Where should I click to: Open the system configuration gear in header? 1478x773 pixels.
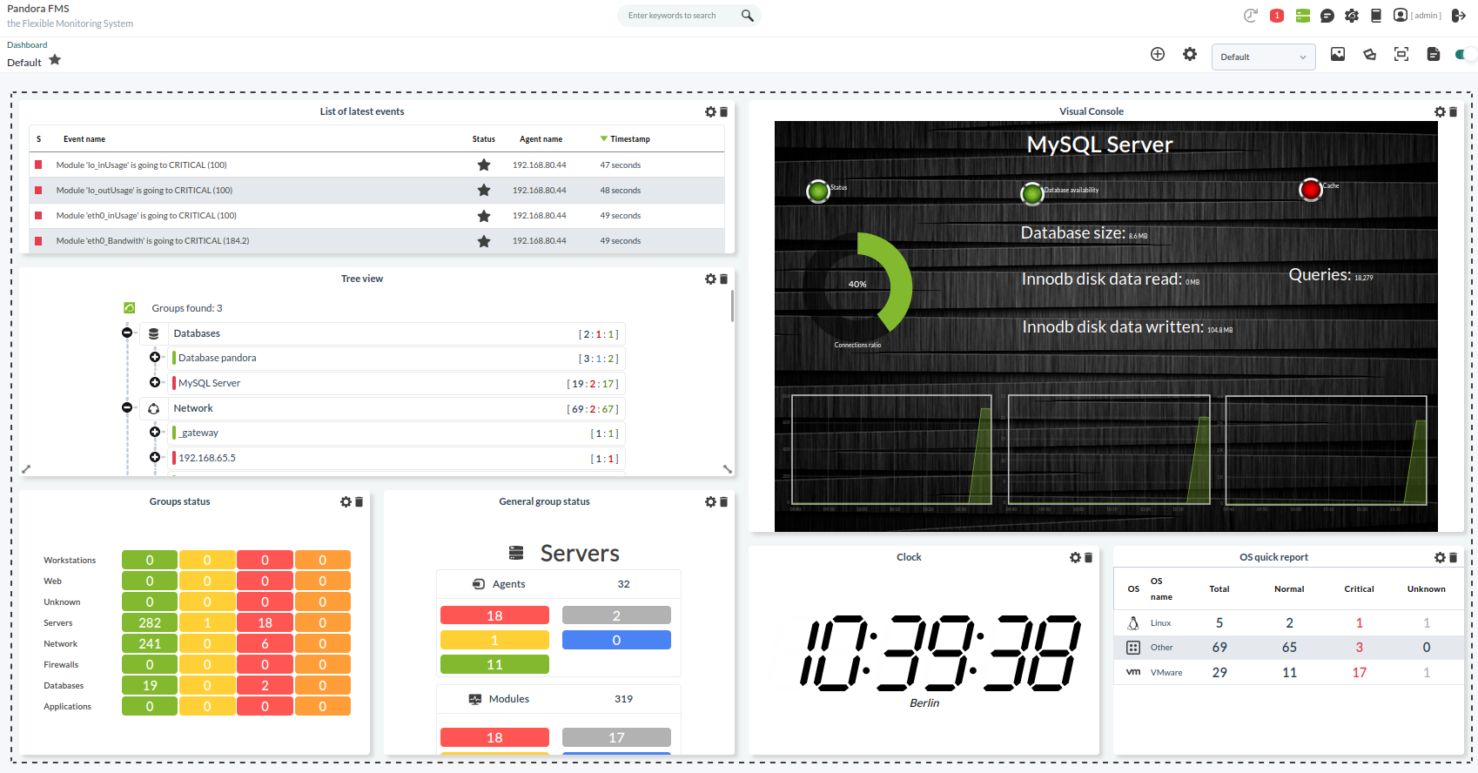pyautogui.click(x=1352, y=16)
